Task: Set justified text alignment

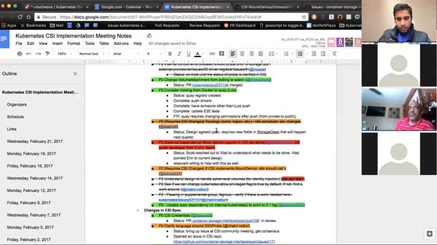Action: click(261, 54)
